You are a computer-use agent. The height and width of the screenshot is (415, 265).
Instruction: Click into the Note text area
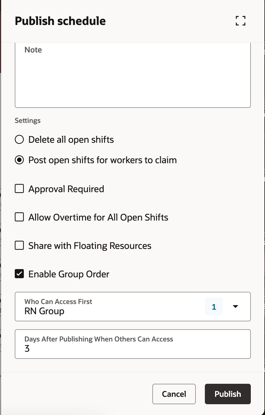click(x=132, y=77)
